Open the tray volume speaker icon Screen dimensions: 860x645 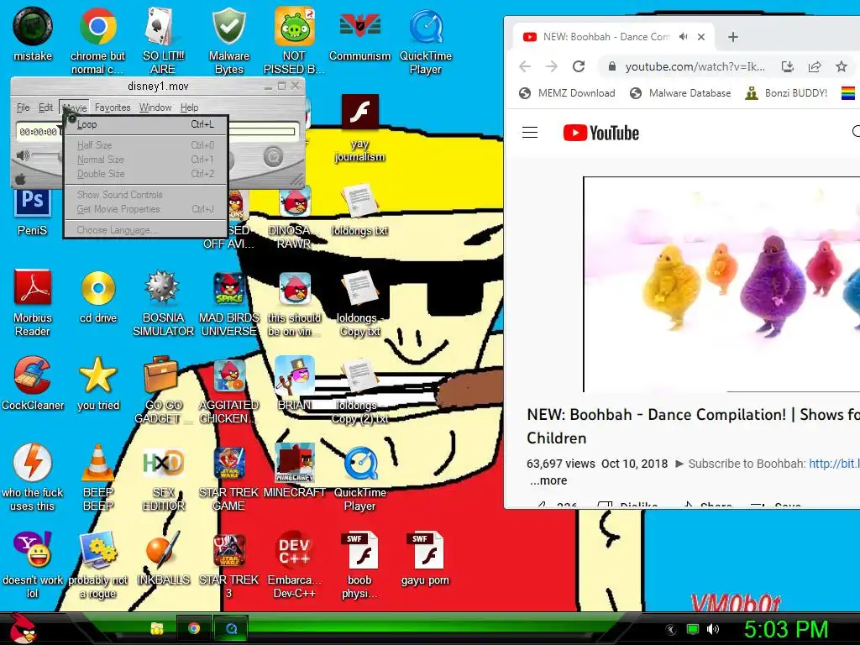[x=712, y=629]
